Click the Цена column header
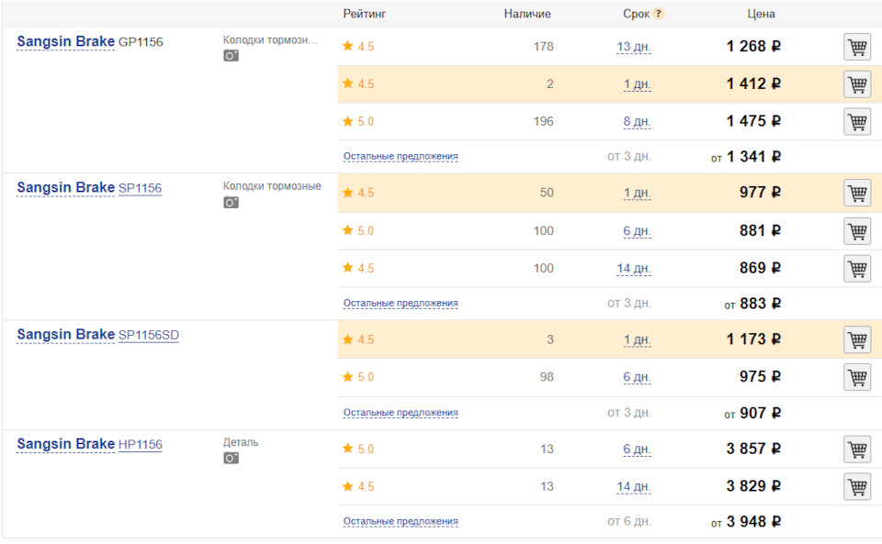Viewport: 882px width, 544px height. [x=762, y=14]
